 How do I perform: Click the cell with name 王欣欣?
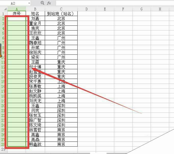35,33
